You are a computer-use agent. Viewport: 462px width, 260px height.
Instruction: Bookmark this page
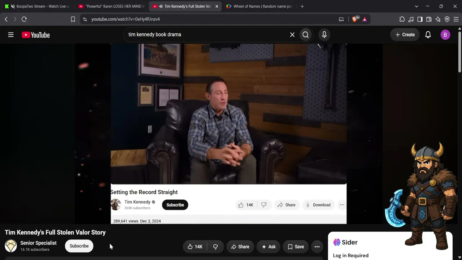(73, 19)
